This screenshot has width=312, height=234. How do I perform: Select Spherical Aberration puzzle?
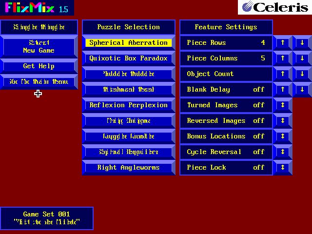(x=129, y=42)
